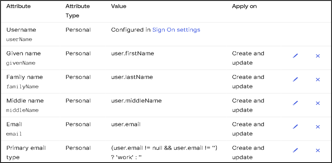Delete the Email attribute mapping
The width and height of the screenshot is (332, 163).
[x=318, y=127]
